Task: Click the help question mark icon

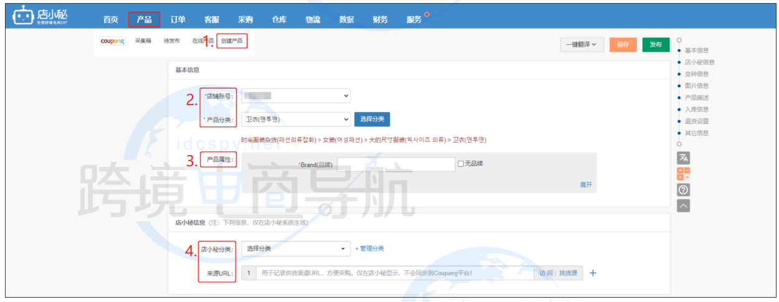Action: tap(683, 190)
